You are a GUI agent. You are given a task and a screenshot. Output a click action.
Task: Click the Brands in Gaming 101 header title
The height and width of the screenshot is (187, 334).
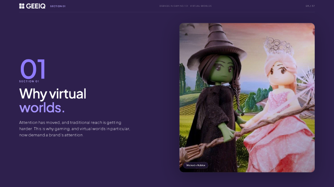[x=185, y=6]
